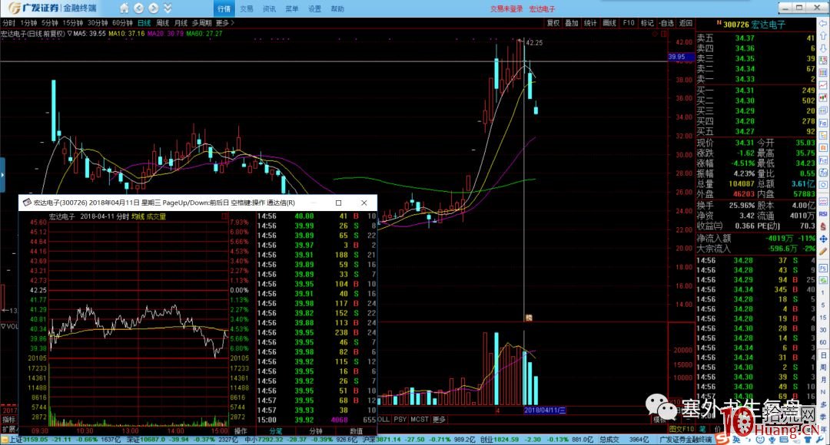Open the 菜单 menu

(x=292, y=8)
